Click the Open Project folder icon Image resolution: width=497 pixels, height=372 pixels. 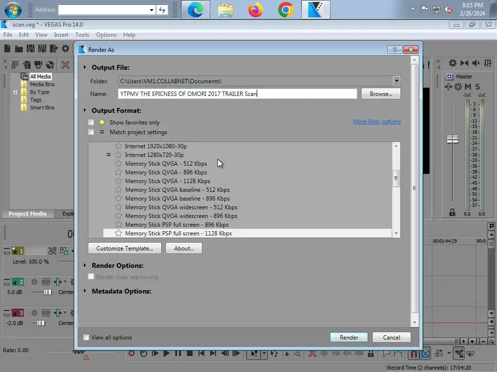tap(19, 48)
